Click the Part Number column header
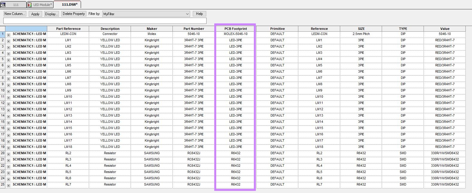 (194, 29)
